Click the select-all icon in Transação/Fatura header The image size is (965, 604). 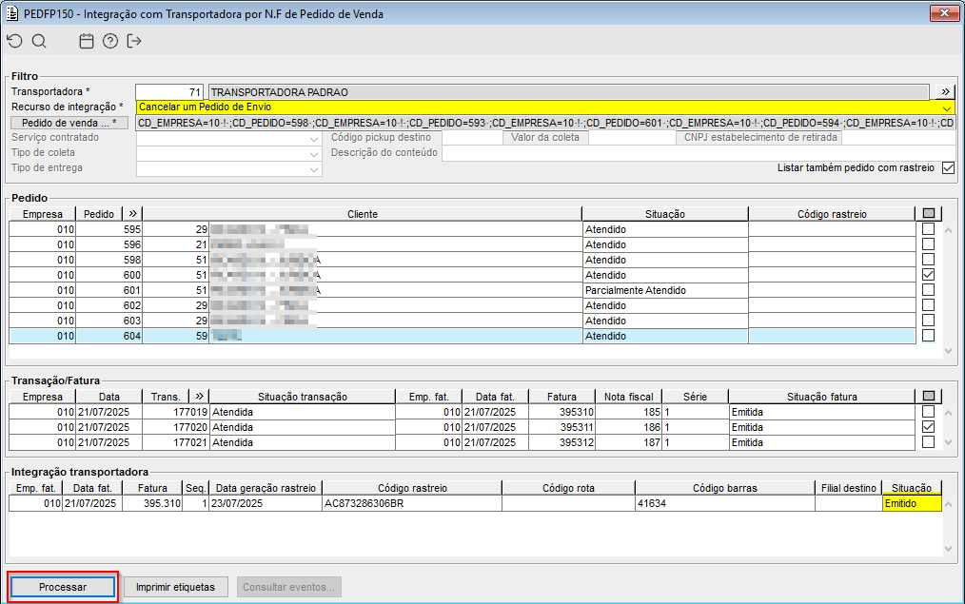[929, 397]
